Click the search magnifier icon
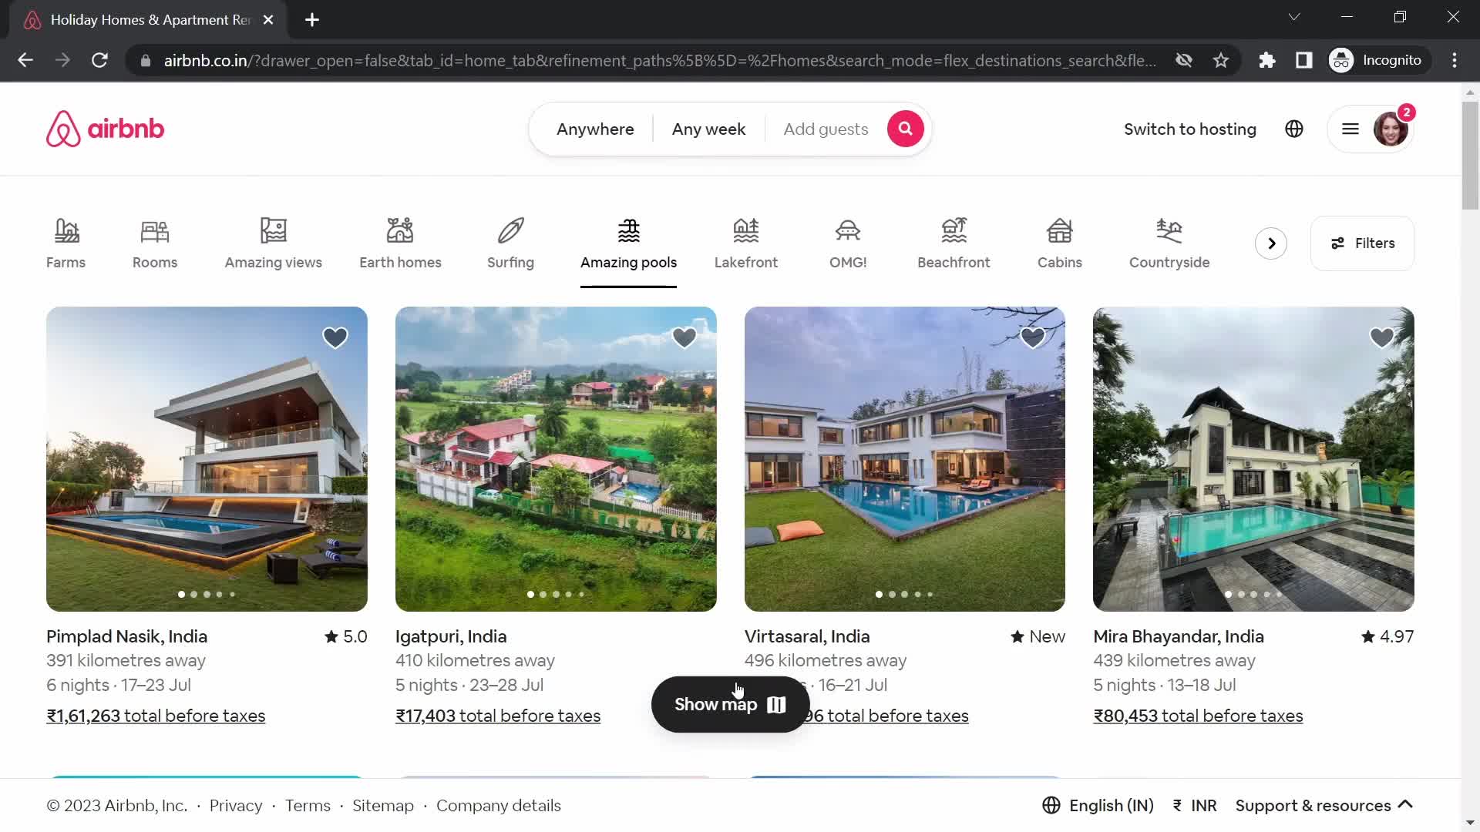Viewport: 1480px width, 832px height. pyautogui.click(x=906, y=129)
